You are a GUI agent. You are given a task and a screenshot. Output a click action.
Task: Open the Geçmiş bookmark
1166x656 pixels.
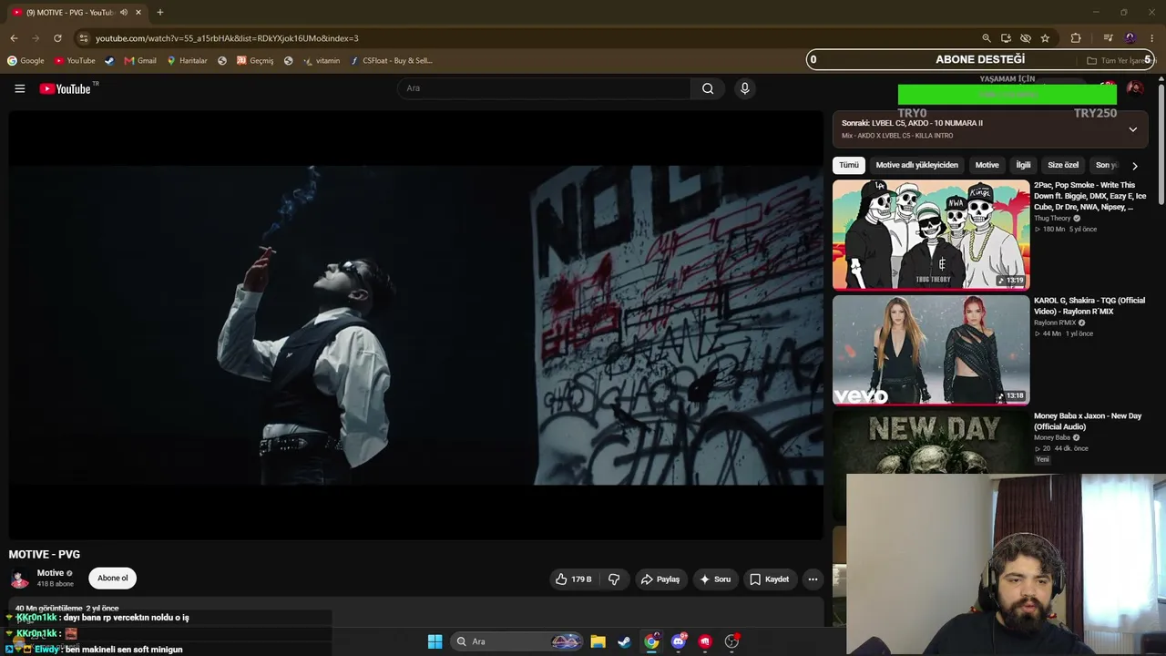pyautogui.click(x=255, y=61)
